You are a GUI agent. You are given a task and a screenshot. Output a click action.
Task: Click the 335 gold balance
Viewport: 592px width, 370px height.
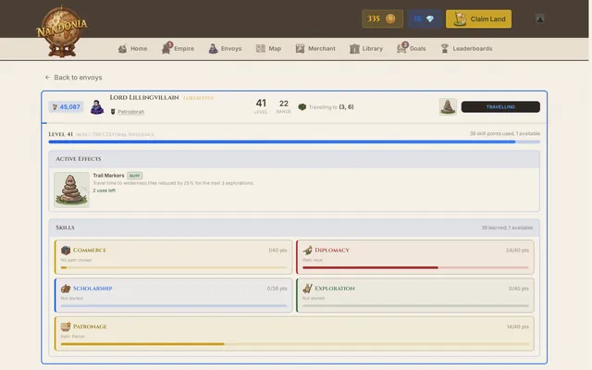(382, 18)
